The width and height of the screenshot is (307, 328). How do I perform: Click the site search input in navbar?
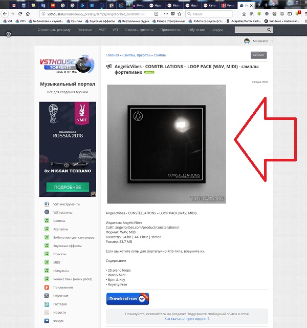point(251,30)
